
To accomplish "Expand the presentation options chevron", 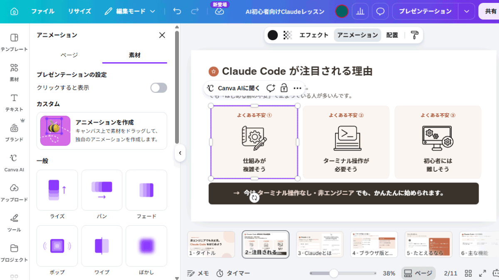I will click(467, 11).
